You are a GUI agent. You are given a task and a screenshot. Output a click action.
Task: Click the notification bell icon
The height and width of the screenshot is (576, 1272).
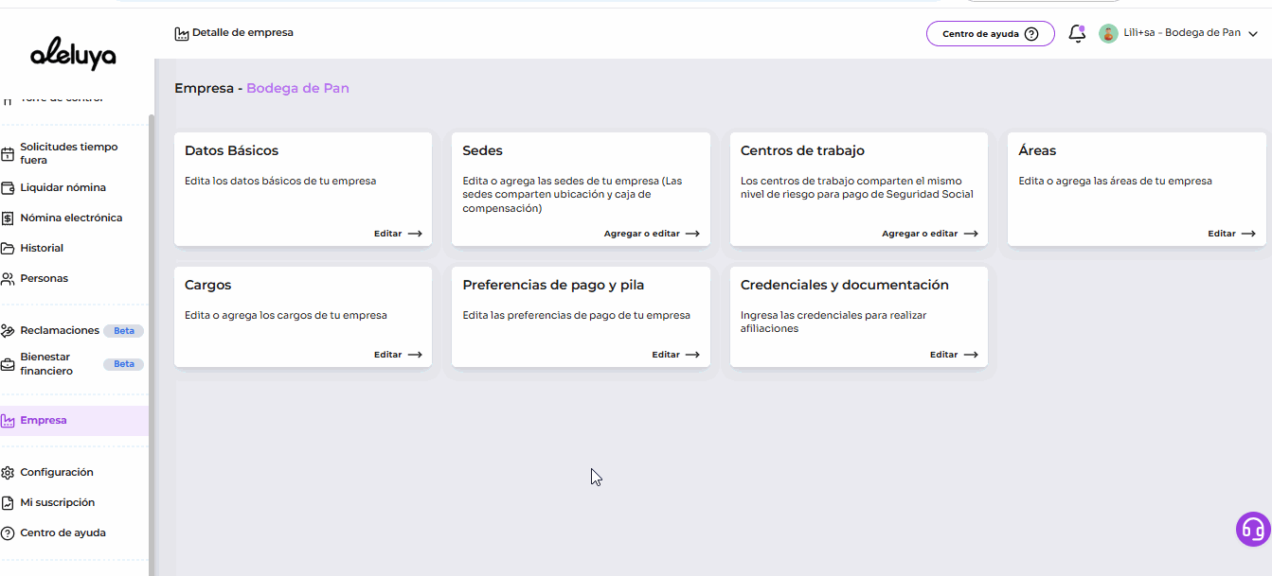click(1076, 34)
